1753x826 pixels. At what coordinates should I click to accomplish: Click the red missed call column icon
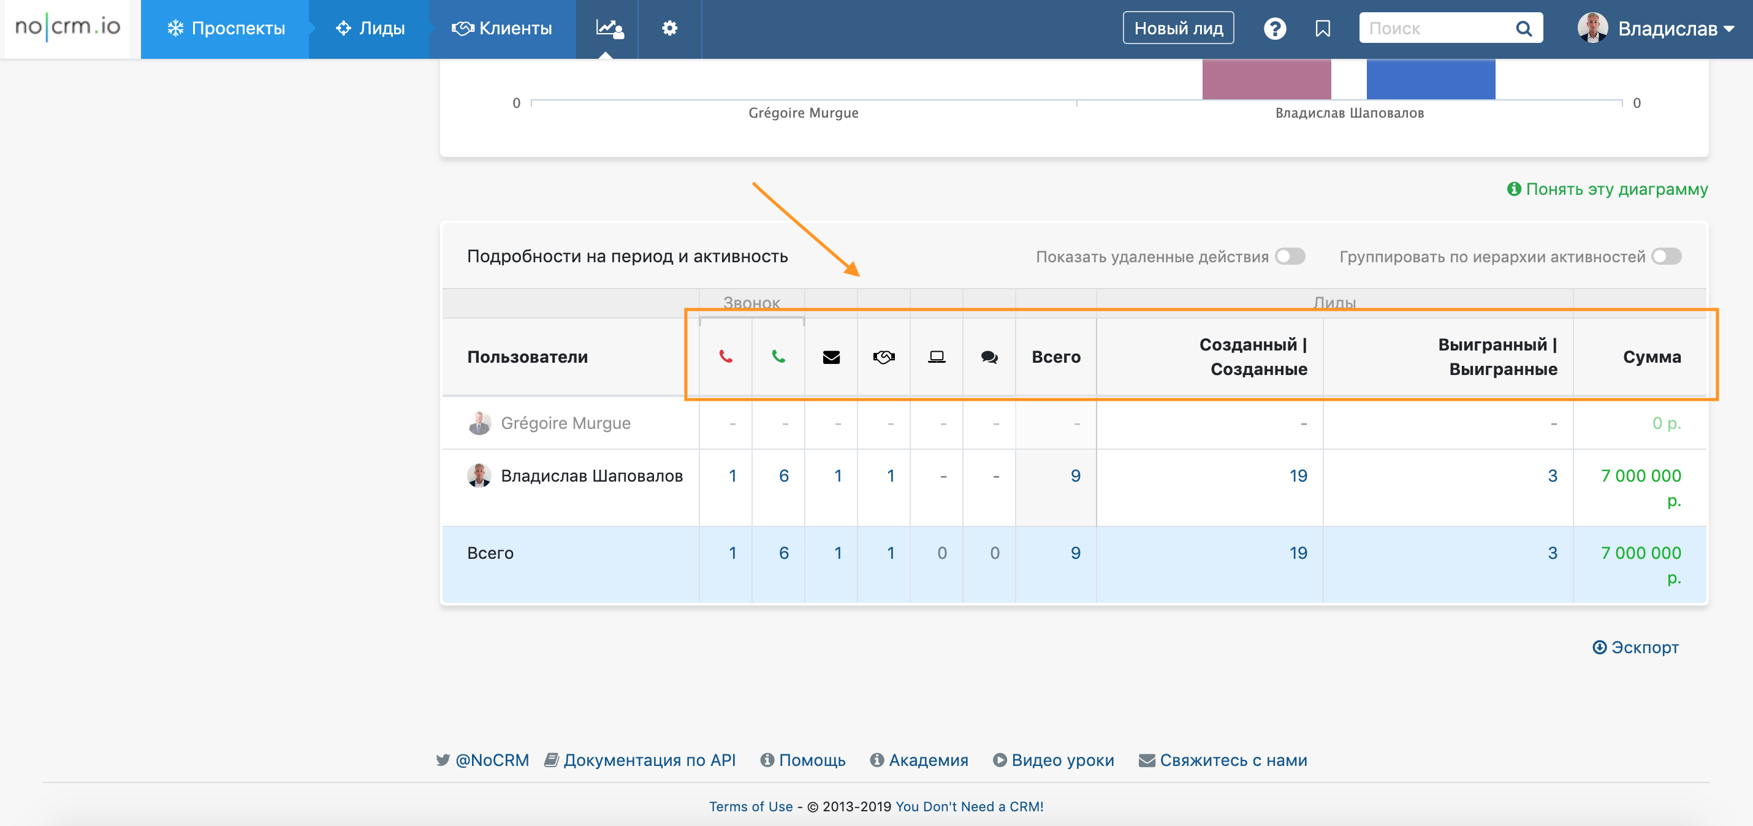(x=726, y=357)
